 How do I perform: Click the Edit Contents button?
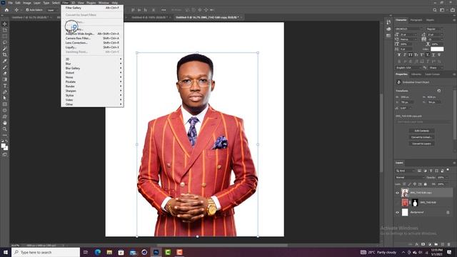pos(422,131)
